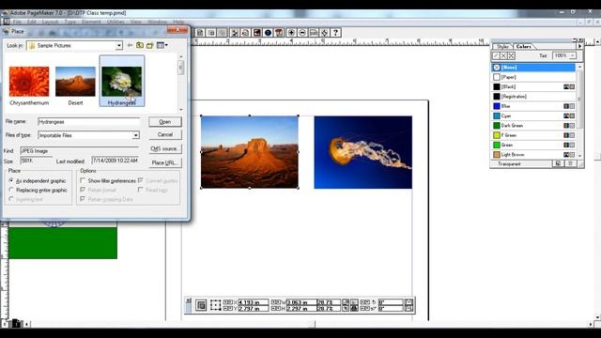
Task: Click the new color icon in Colors palette
Action: [558, 163]
